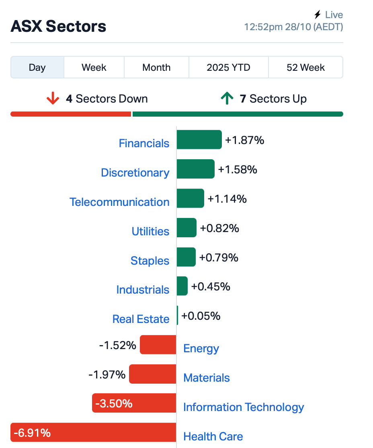
Task: Open the Staples sector link
Action: [x=150, y=261]
